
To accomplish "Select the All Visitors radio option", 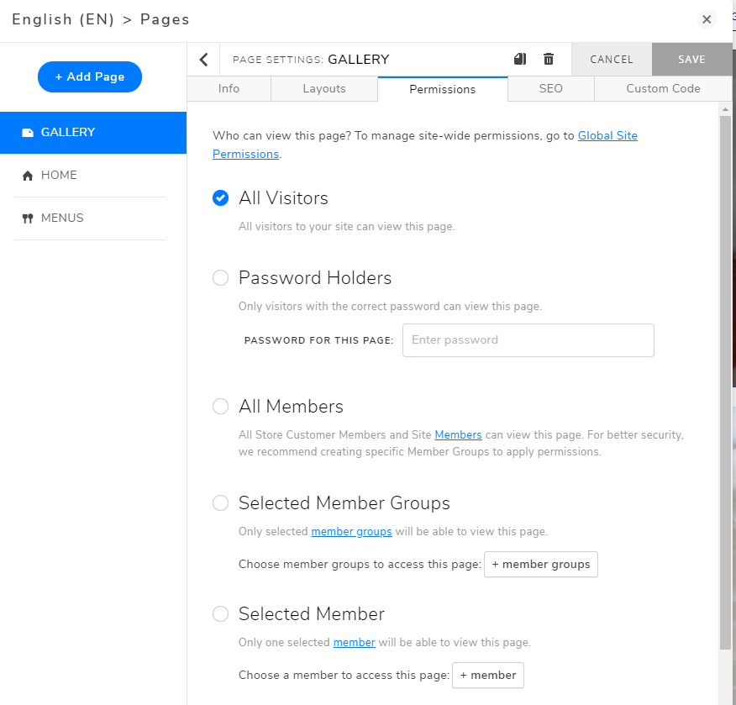I will [220, 198].
